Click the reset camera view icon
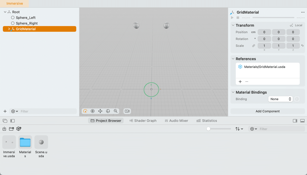Screen dimensions: 307x175 tap(127, 111)
